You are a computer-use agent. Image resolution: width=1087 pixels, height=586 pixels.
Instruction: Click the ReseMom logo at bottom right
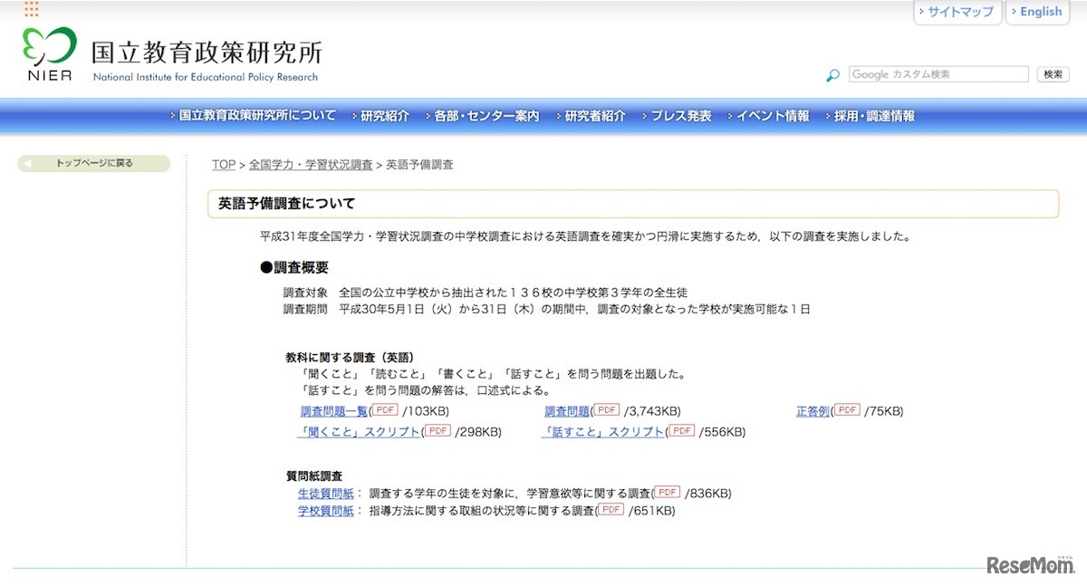[x=1030, y=565]
